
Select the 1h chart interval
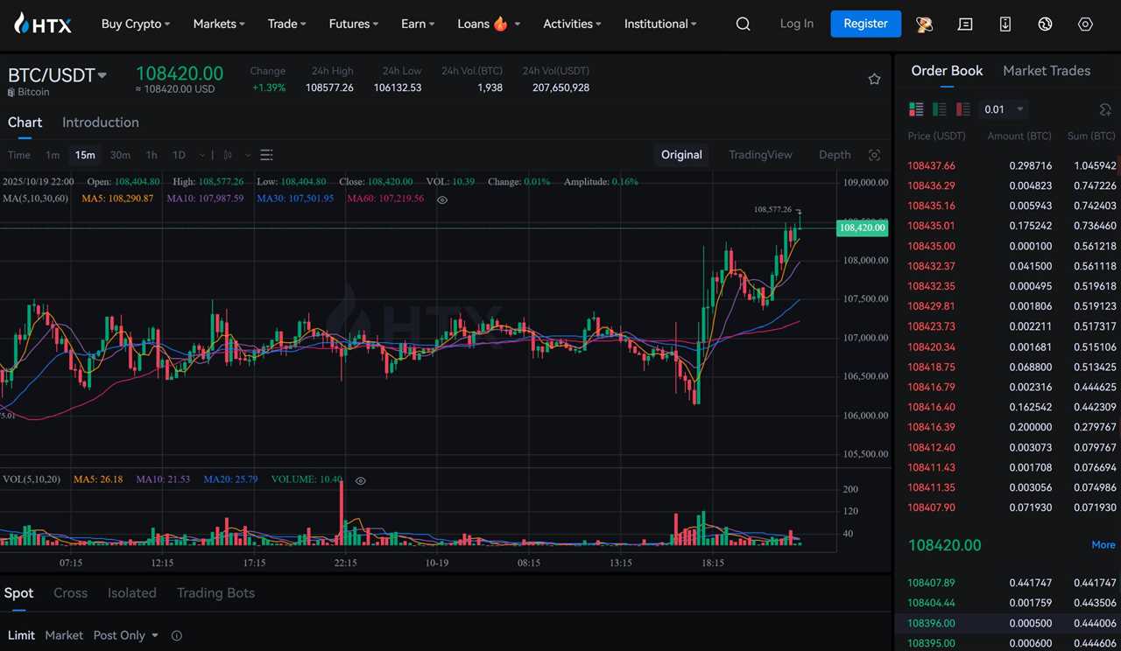152,155
